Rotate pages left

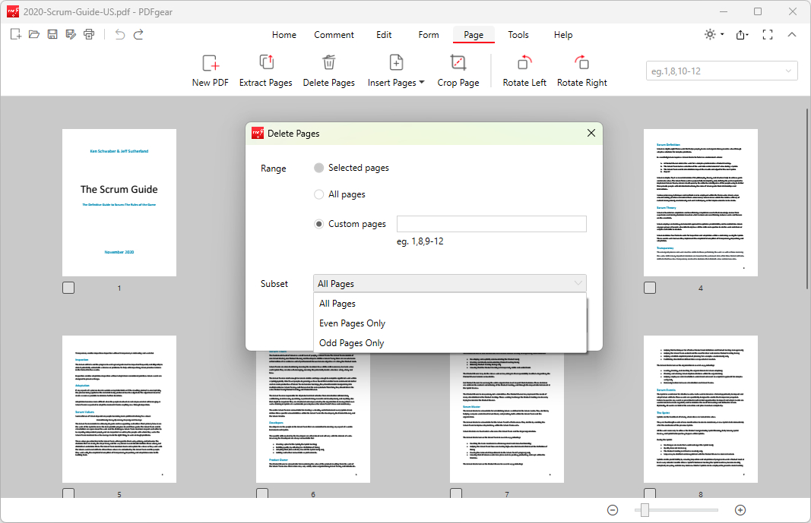point(524,70)
